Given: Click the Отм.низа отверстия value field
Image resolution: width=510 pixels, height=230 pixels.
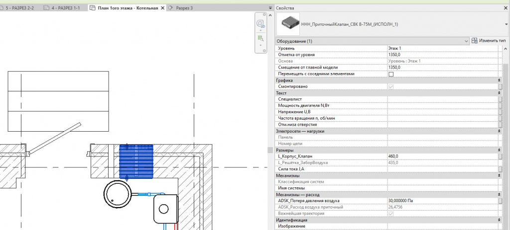Looking at the screenshot, I should pyautogui.click(x=442, y=125).
